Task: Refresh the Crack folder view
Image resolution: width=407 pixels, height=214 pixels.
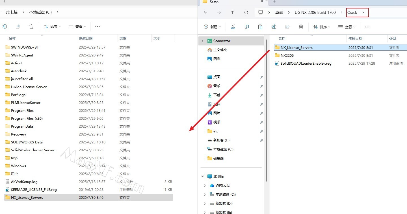Action: coord(246,12)
